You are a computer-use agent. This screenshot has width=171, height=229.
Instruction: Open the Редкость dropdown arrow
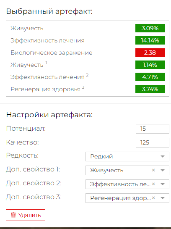pyautogui.click(x=163, y=156)
